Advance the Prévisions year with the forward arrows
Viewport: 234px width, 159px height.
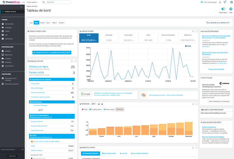[102, 104]
